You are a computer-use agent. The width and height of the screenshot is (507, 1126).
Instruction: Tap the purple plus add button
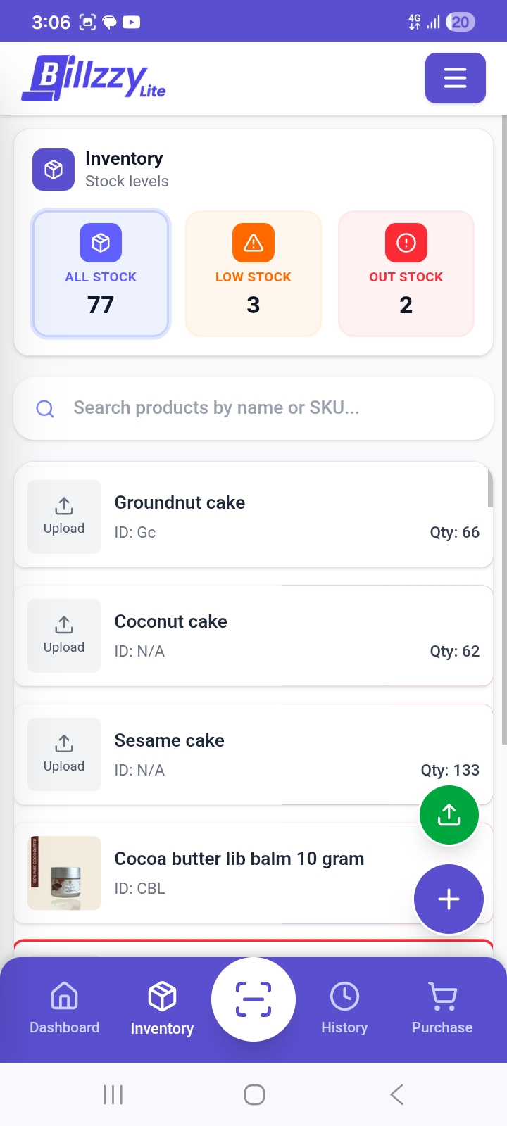(449, 899)
